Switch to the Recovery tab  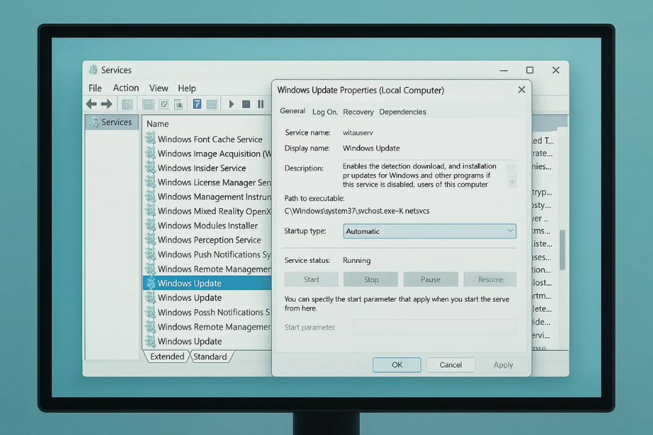[358, 112]
